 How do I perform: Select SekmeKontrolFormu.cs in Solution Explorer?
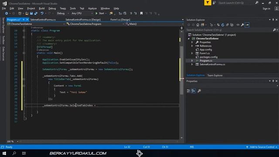coord(212,64)
